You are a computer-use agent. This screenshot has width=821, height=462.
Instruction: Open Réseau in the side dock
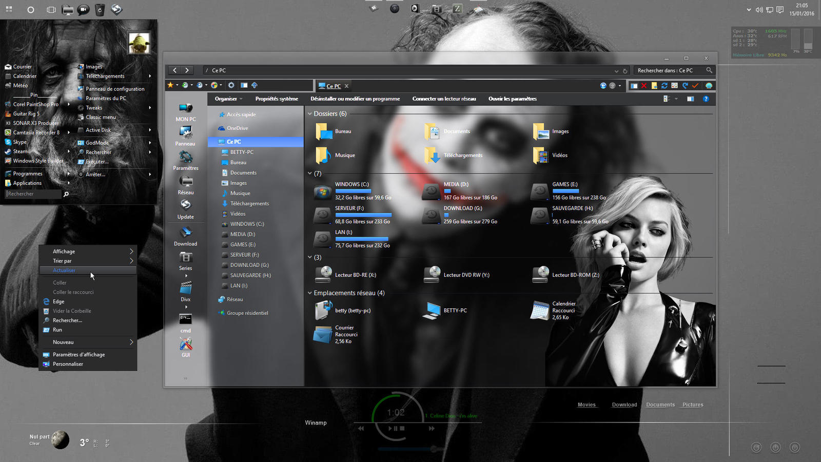(x=186, y=185)
